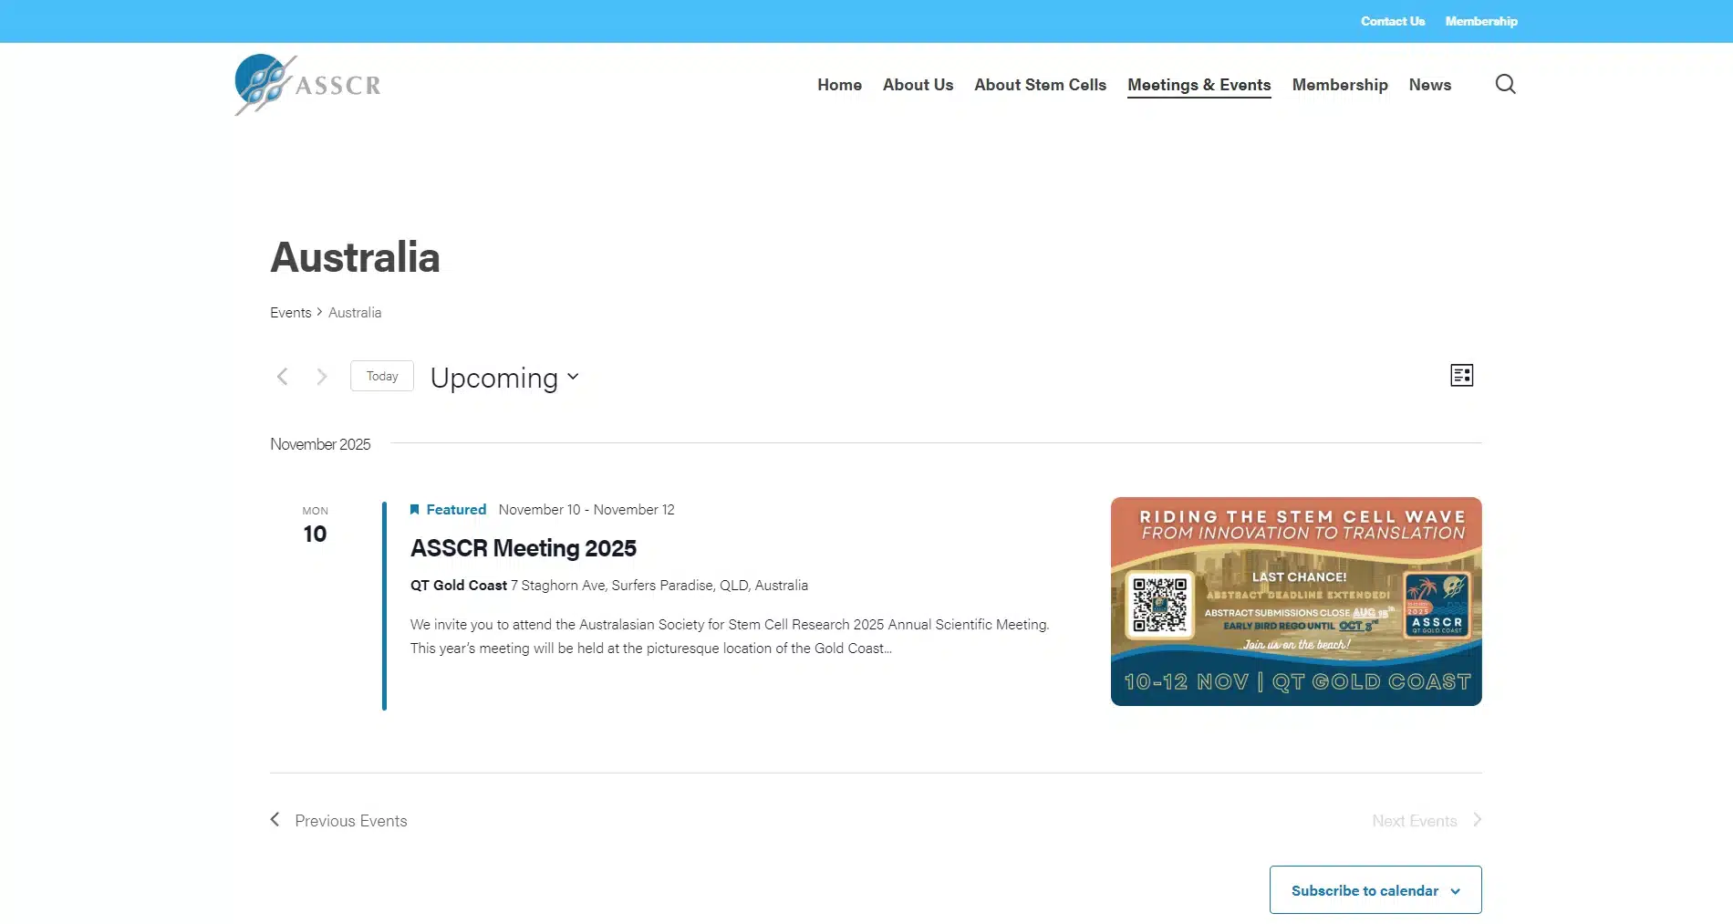The width and height of the screenshot is (1733, 924).
Task: Click the QT Gold Coast venue name
Action: click(458, 585)
